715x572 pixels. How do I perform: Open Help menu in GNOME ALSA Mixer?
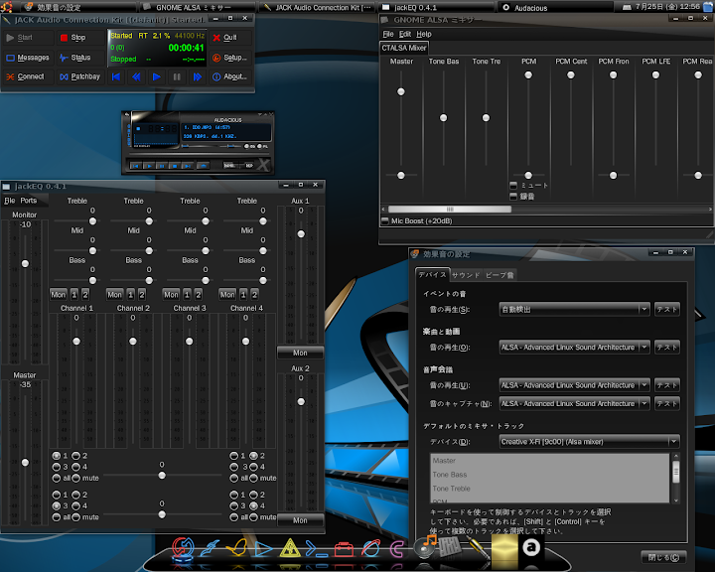[x=424, y=34]
